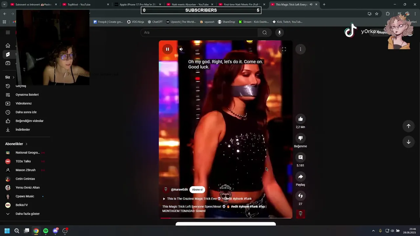Pause the playing Short video
This screenshot has width=420, height=236.
click(167, 49)
